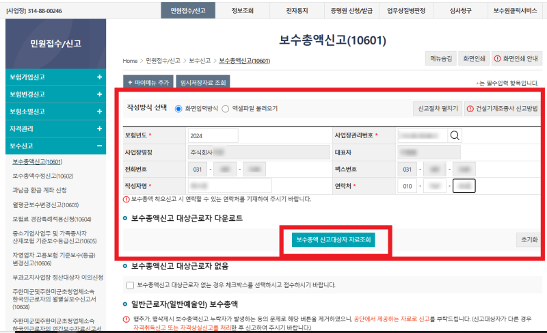
Task: Open 부과고지사업장 정산대상자 이의신청
Action: tap(57, 278)
